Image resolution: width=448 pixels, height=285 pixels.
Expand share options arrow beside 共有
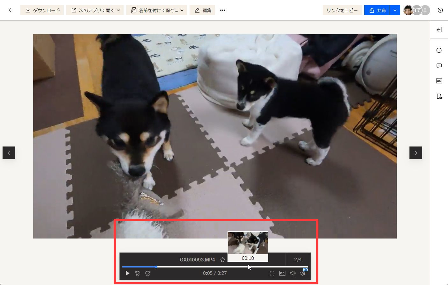click(395, 10)
